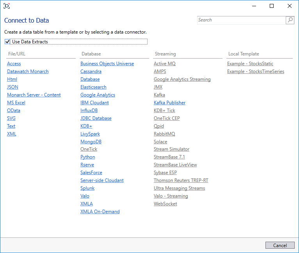Toggle the Use Data Extracts checkbox

(7, 42)
